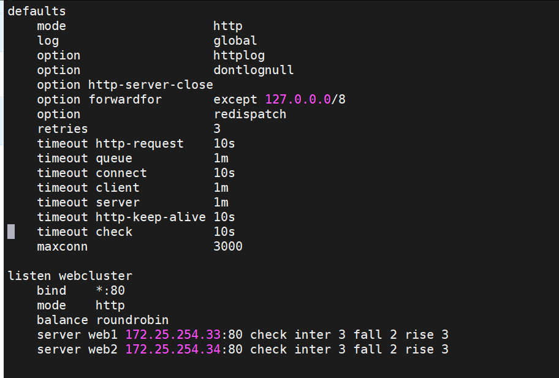Click the 'maxconn' keyword
Viewport: 559px width, 378px height.
coord(63,246)
